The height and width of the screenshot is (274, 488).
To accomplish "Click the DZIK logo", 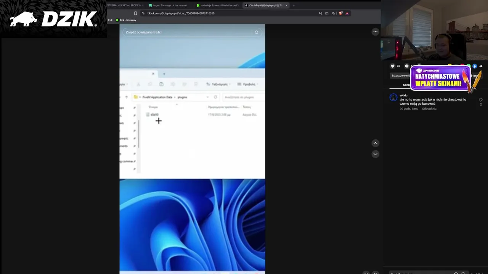I will click(53, 19).
